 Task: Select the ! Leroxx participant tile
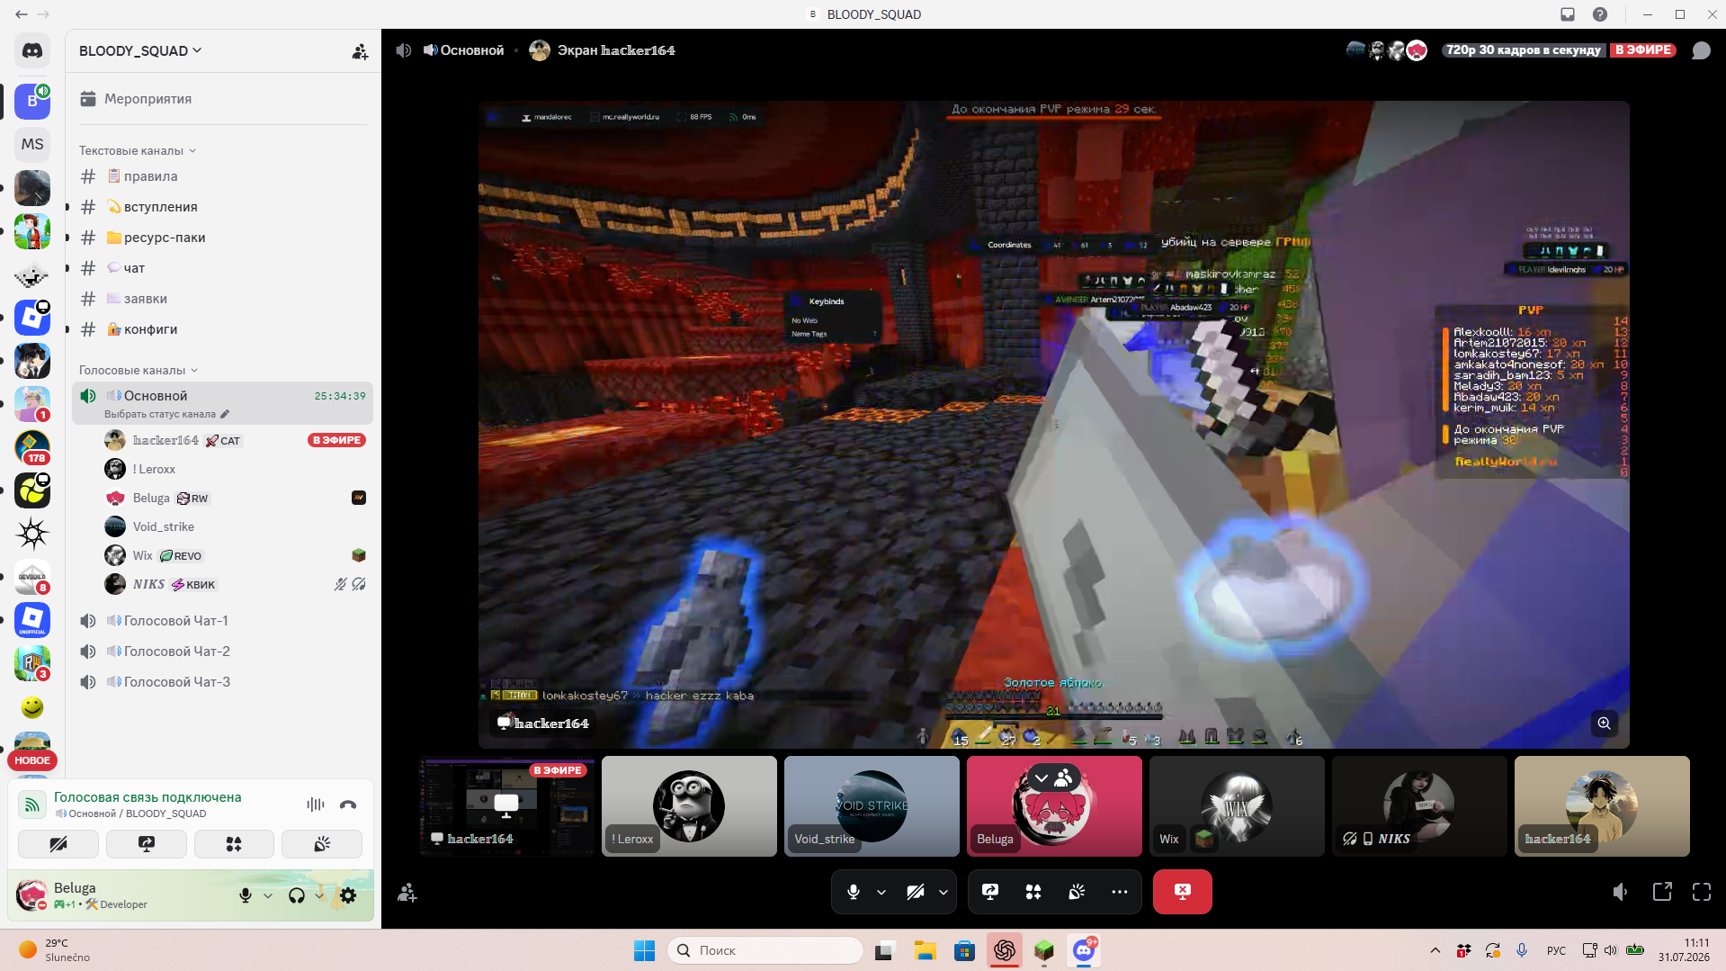coord(689,806)
